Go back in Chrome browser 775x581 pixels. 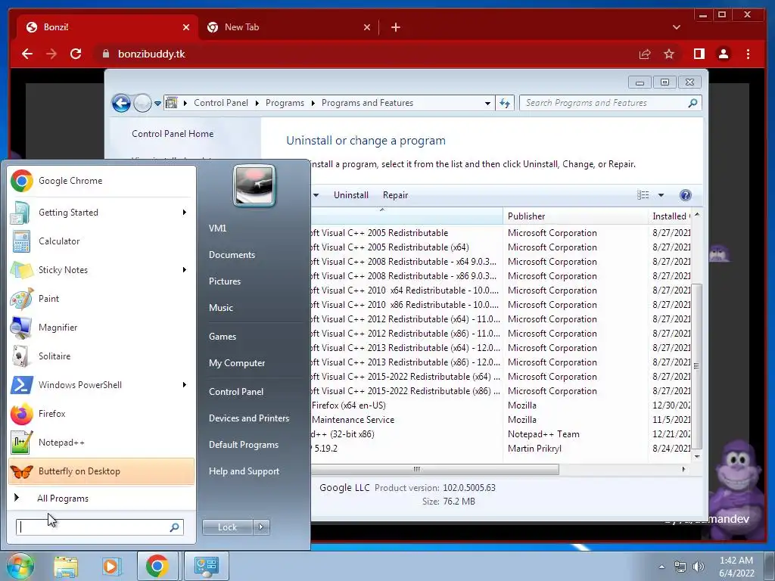coord(27,54)
